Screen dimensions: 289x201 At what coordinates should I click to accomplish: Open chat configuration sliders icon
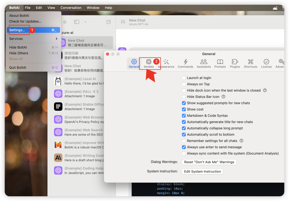tap(123, 22)
